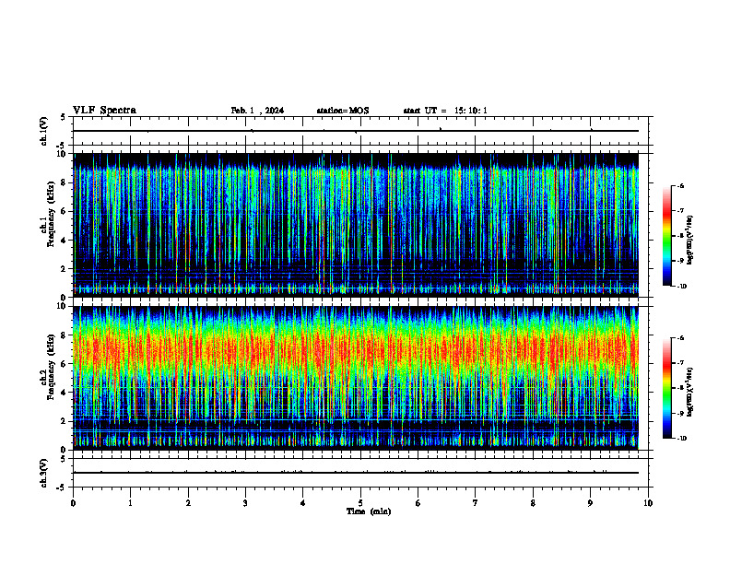
Task: Click the ch.1 "Frequency (kHz)" axis label
Action: (x=51, y=214)
